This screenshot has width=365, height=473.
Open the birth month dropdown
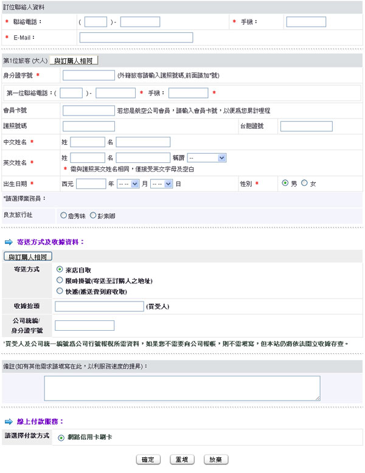128,184
